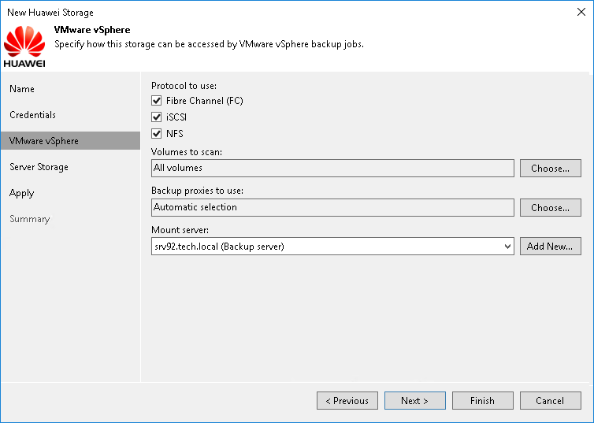Click the Protocol to use label

(184, 86)
